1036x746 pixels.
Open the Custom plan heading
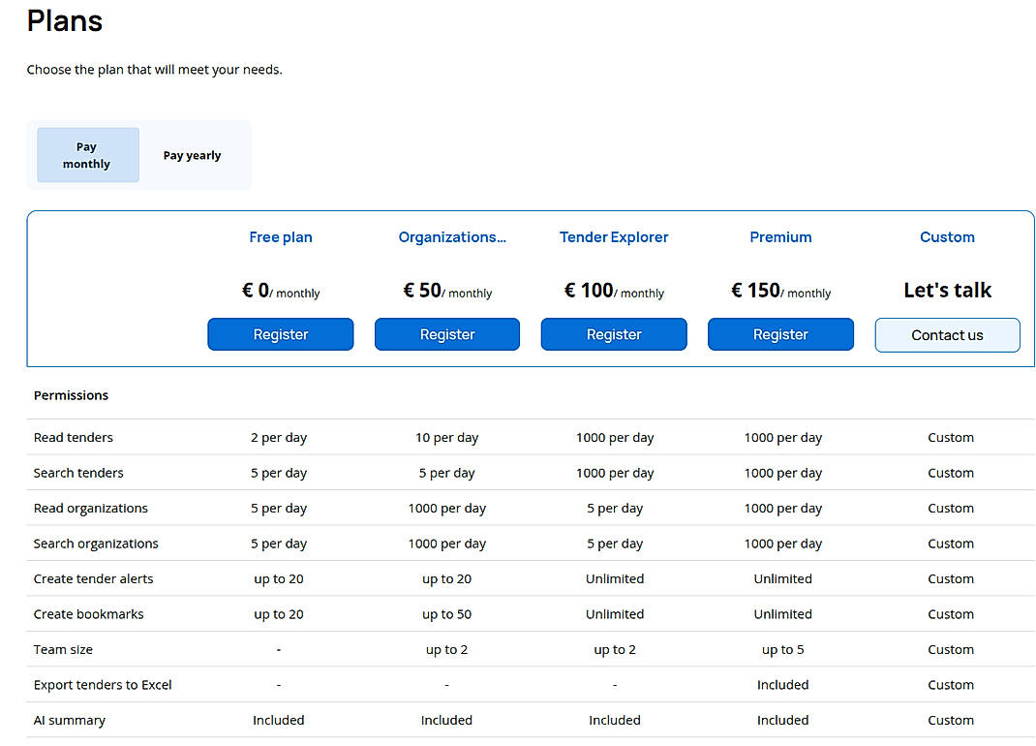click(948, 236)
